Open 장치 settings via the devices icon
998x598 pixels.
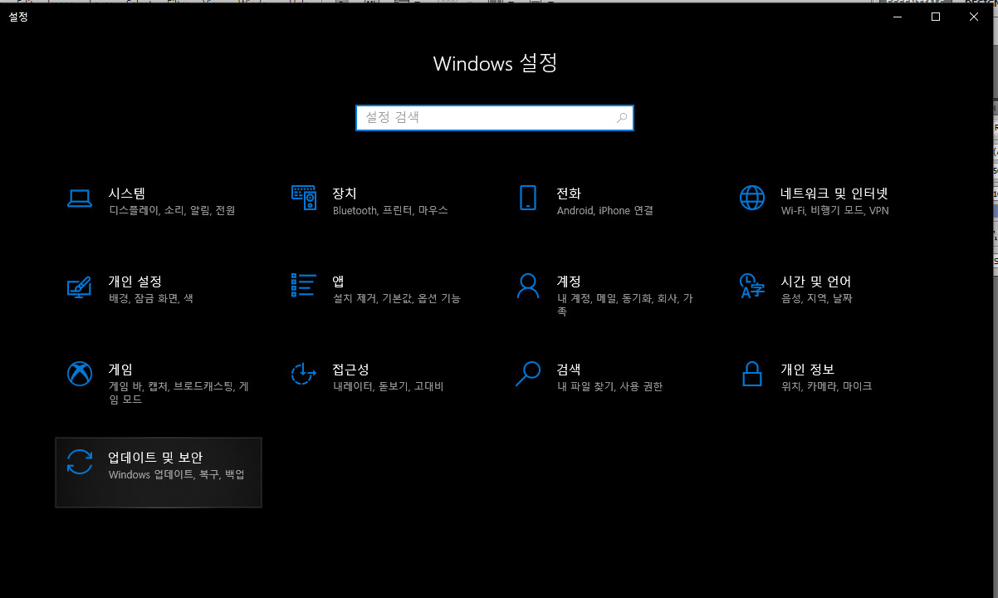click(304, 199)
